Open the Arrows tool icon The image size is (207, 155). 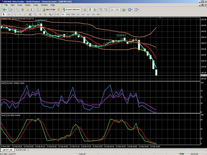click(50, 14)
